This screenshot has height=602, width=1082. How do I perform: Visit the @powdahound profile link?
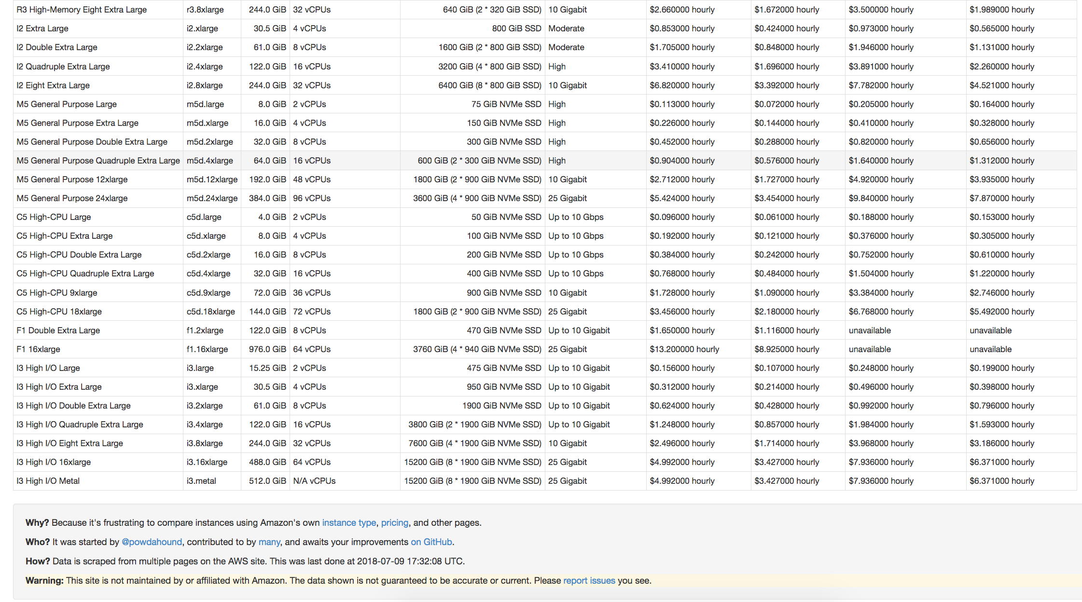pyautogui.click(x=152, y=542)
